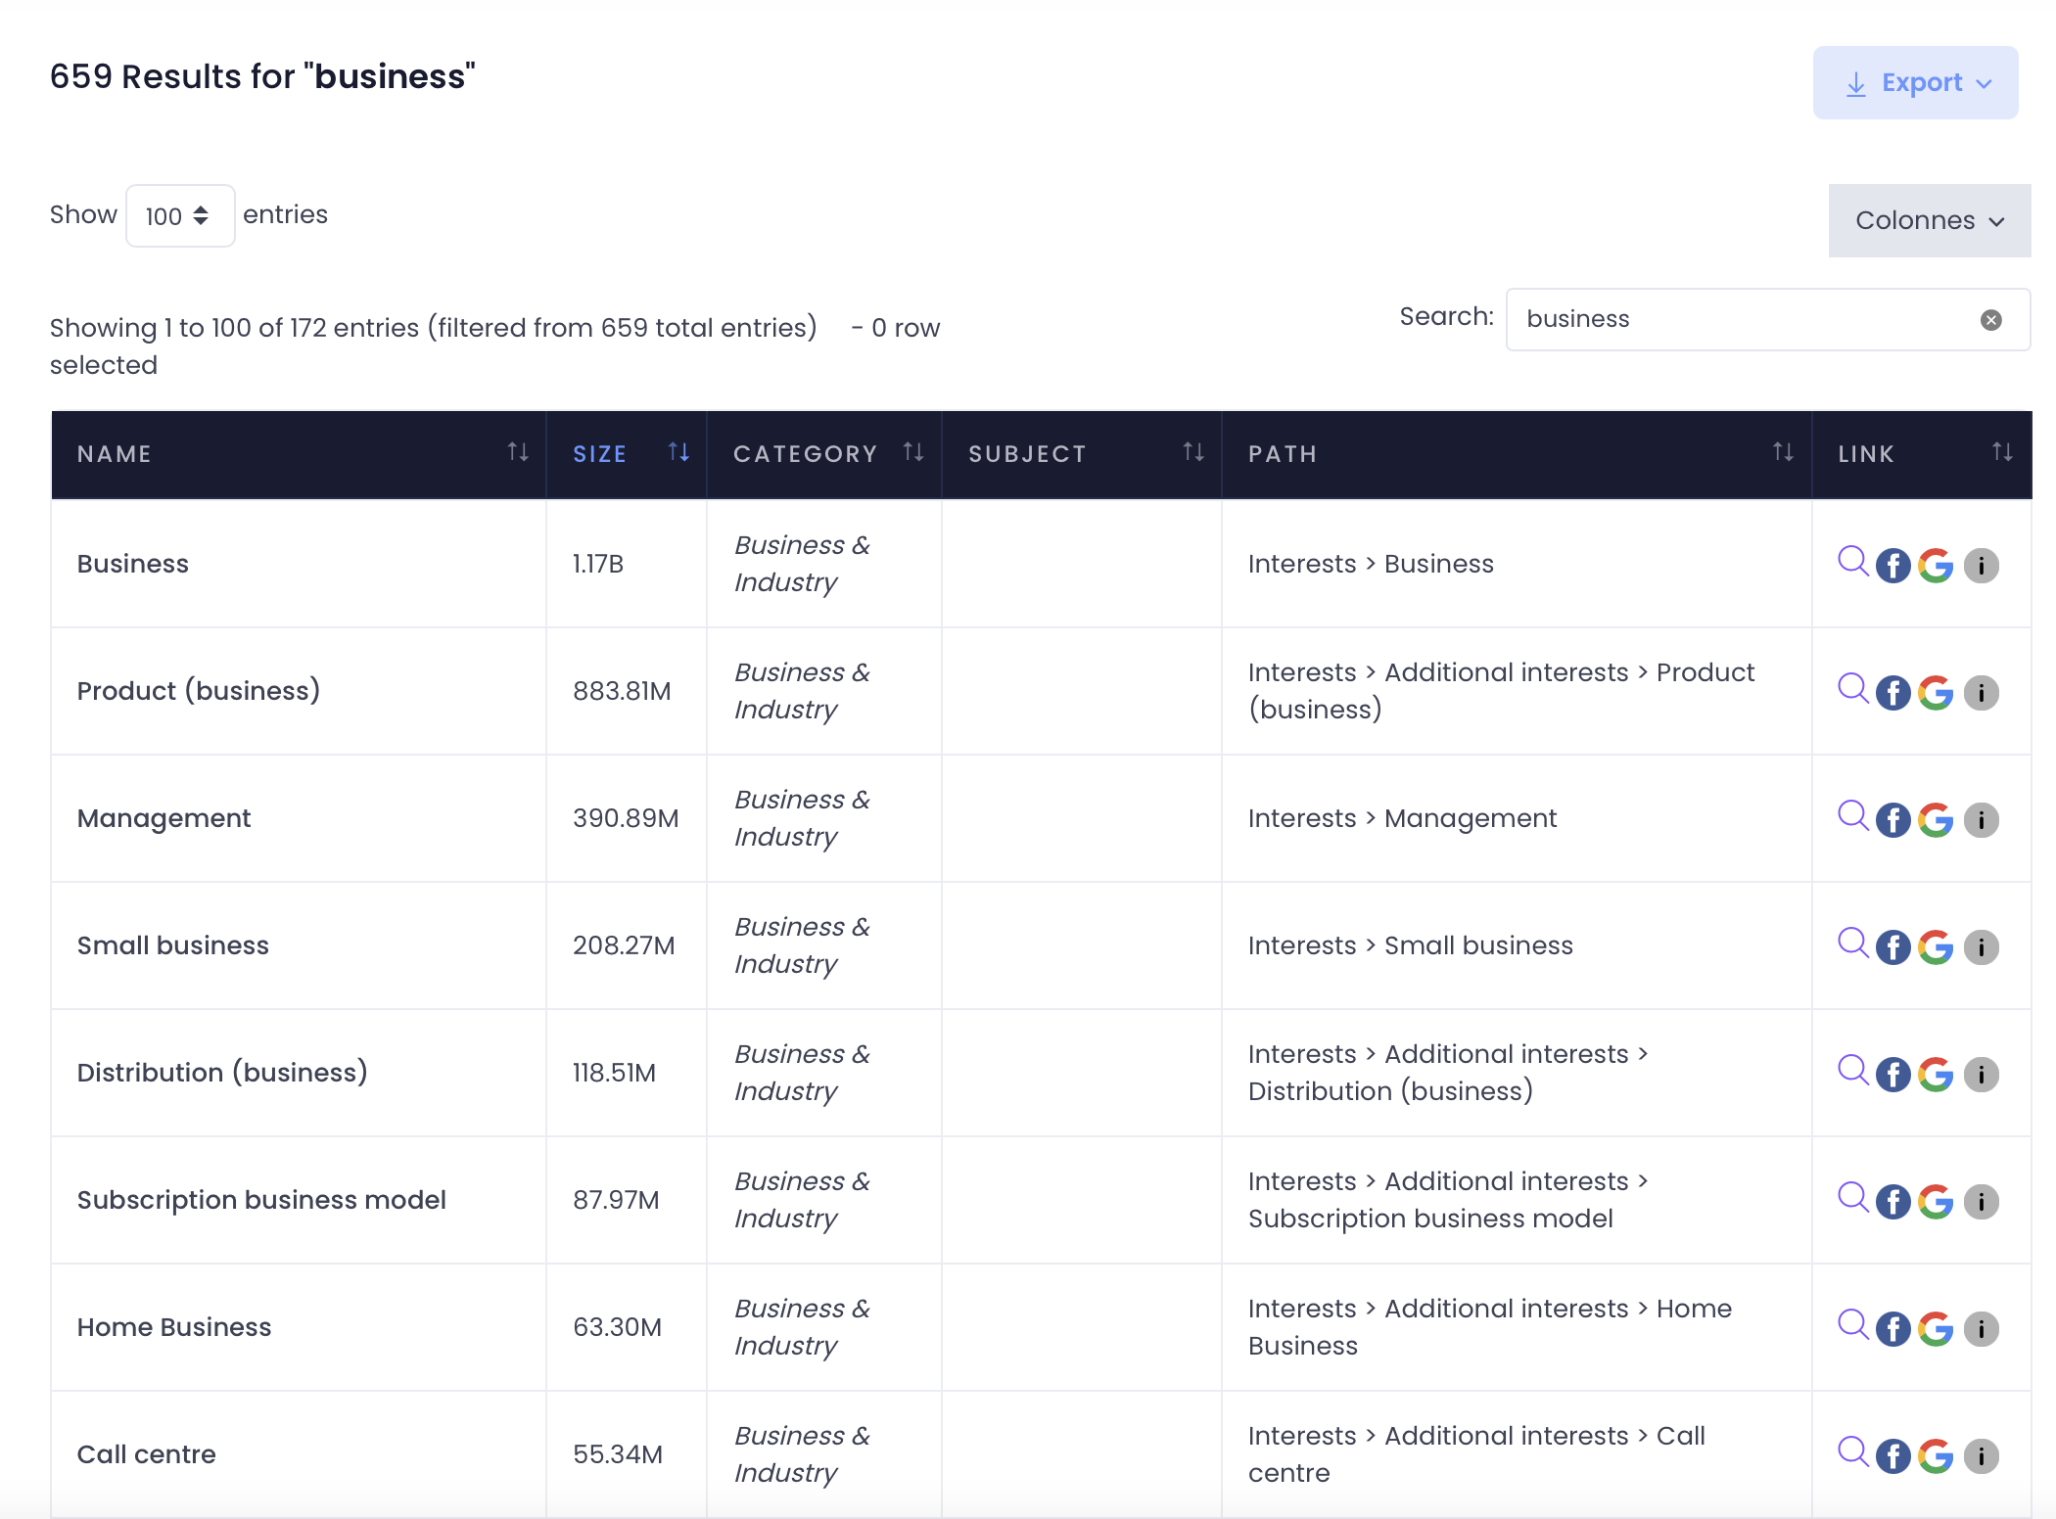
Task: Open info icon for Management row
Action: tap(1981, 819)
